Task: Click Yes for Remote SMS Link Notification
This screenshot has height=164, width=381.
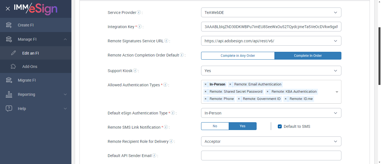Action: [242, 126]
